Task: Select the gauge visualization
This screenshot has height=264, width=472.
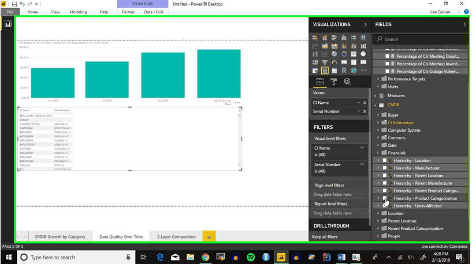Action: click(x=334, y=62)
